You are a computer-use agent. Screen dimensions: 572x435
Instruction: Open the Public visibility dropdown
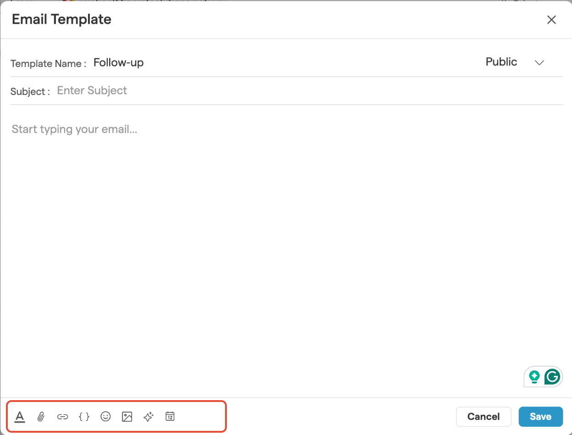coord(501,62)
